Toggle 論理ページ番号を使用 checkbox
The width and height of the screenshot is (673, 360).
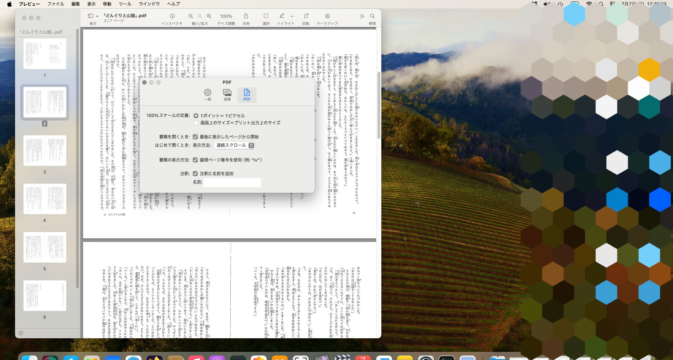(x=195, y=160)
